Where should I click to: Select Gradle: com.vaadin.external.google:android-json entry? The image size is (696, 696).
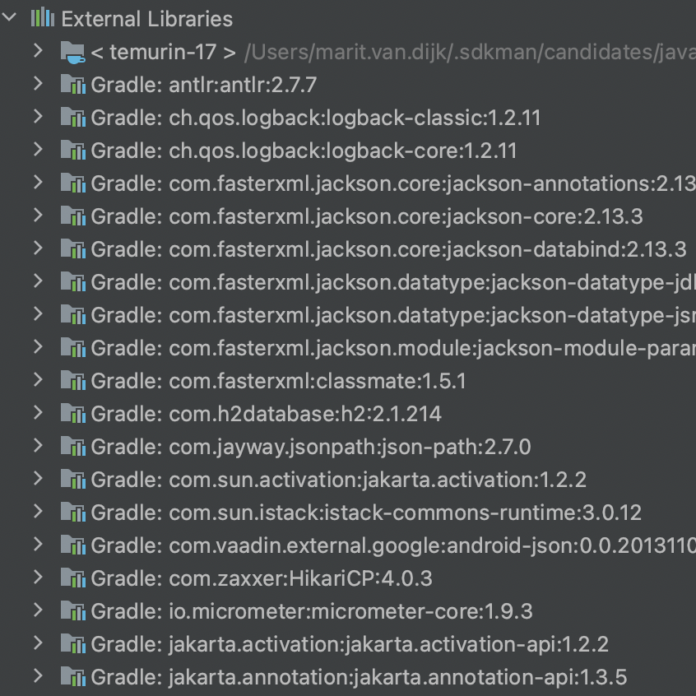tap(346, 545)
